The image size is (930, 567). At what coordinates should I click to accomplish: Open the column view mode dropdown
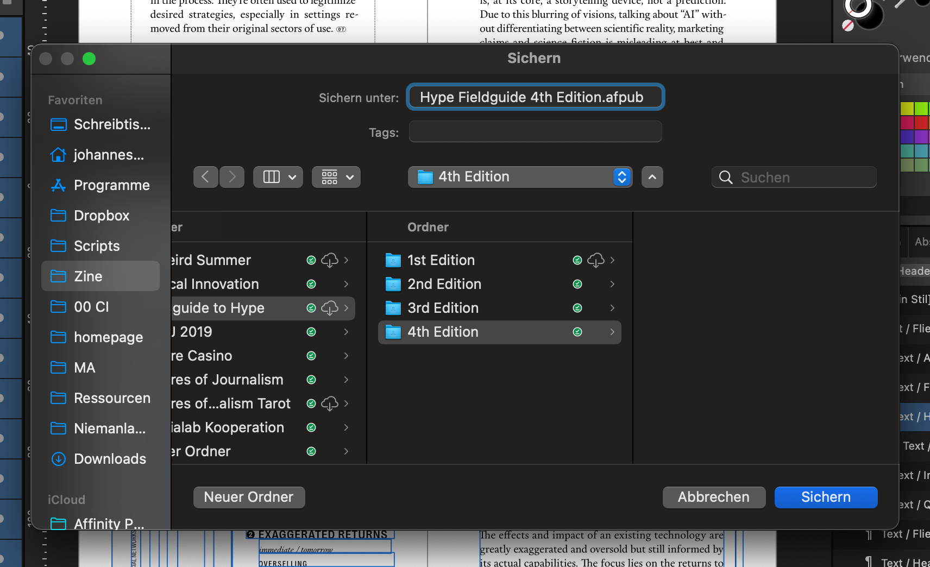click(279, 177)
